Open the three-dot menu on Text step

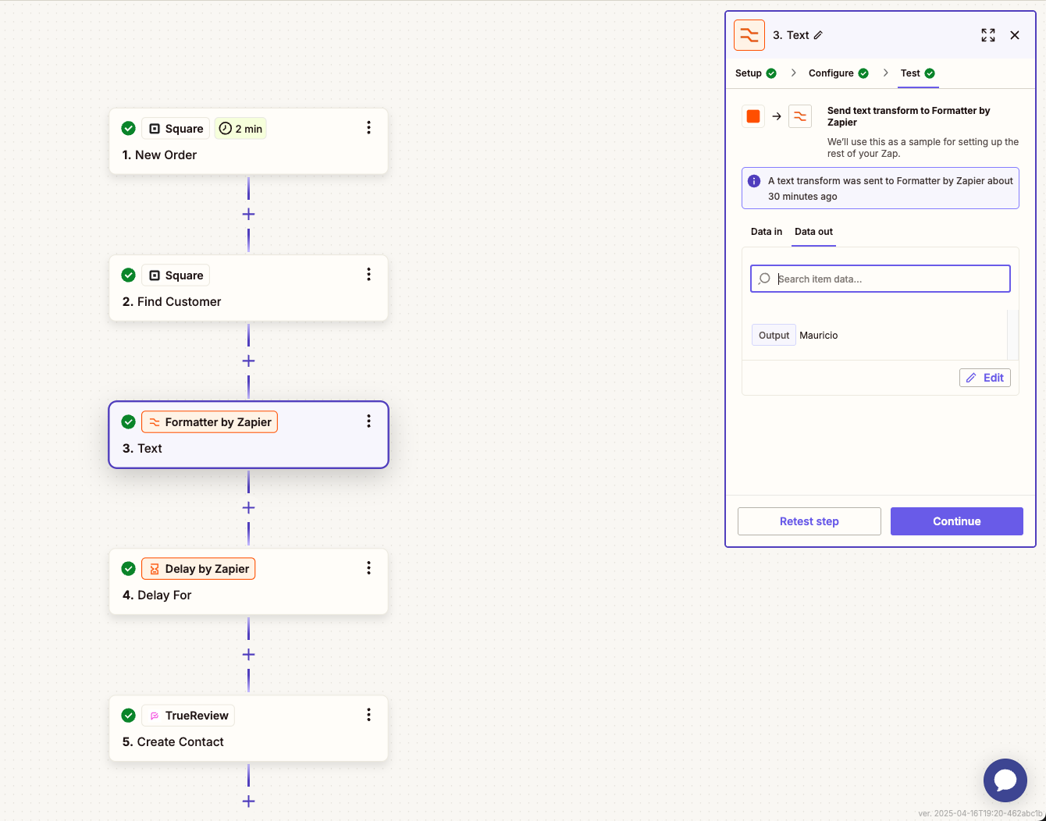pos(368,421)
